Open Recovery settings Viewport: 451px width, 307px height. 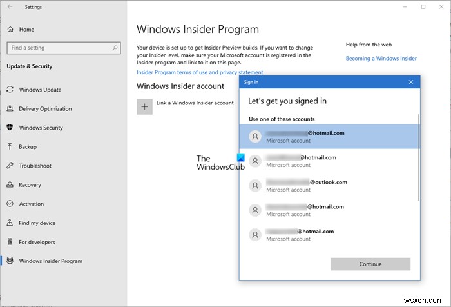(x=30, y=184)
